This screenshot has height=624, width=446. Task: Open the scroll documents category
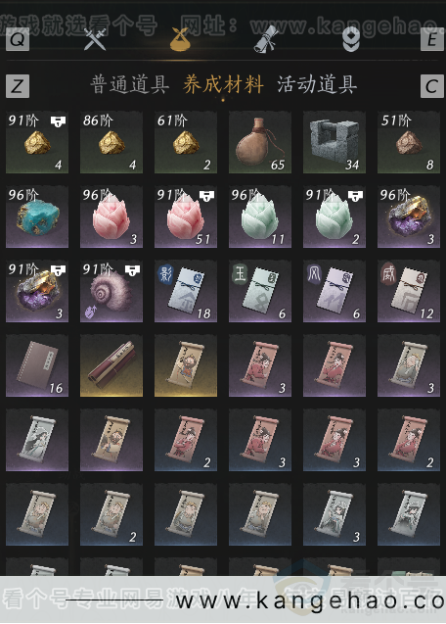tap(266, 39)
